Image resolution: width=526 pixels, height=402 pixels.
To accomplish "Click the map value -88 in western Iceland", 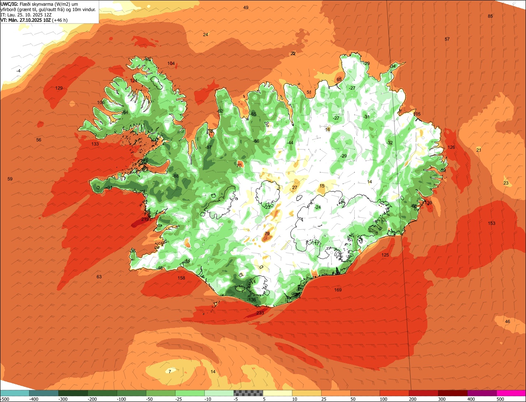I will click(175, 176).
